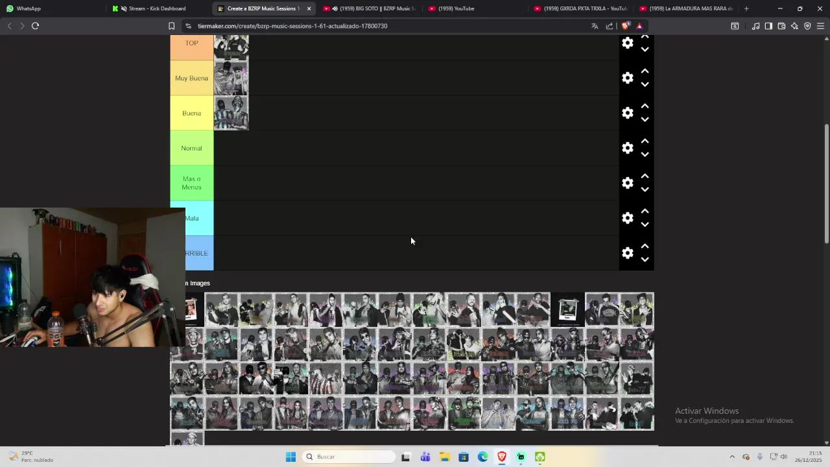Switch to GXRDA PXTA TRXLA YouTube tab
Image resolution: width=830 pixels, height=467 pixels.
[580, 8]
